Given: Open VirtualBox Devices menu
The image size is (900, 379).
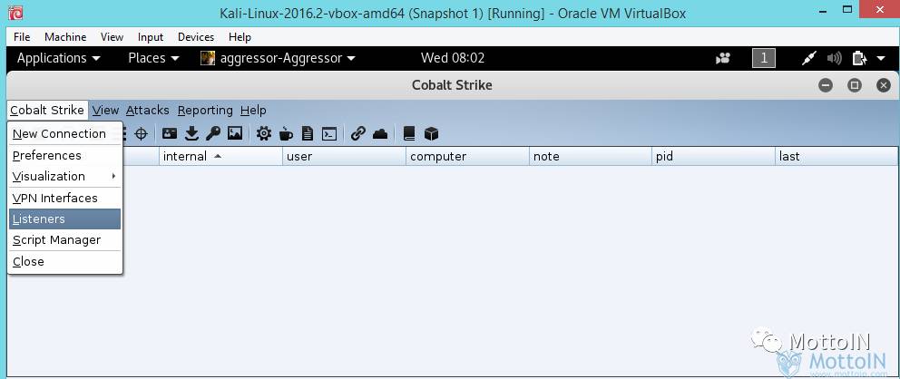Looking at the screenshot, I should [x=196, y=36].
